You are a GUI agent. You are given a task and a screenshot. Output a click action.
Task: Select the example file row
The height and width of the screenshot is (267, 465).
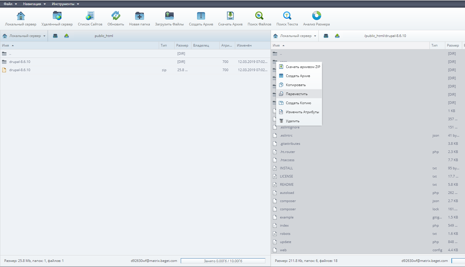coord(368,217)
